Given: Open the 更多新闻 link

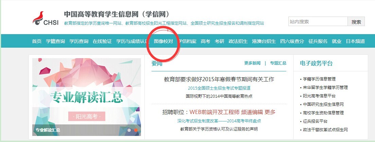Looking at the screenshot, I should [252, 63].
